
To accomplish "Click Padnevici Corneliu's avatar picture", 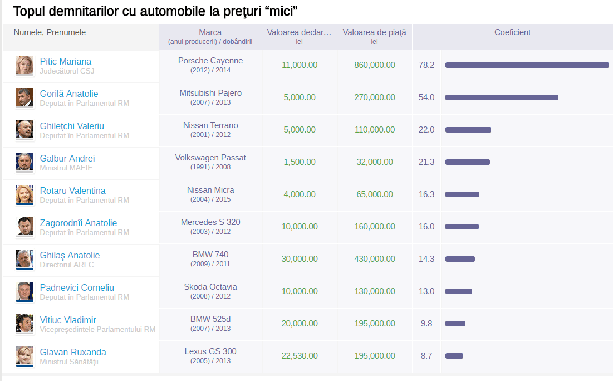I will (24, 291).
